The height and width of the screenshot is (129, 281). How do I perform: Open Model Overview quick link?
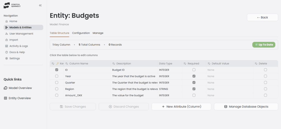click(x=20, y=88)
